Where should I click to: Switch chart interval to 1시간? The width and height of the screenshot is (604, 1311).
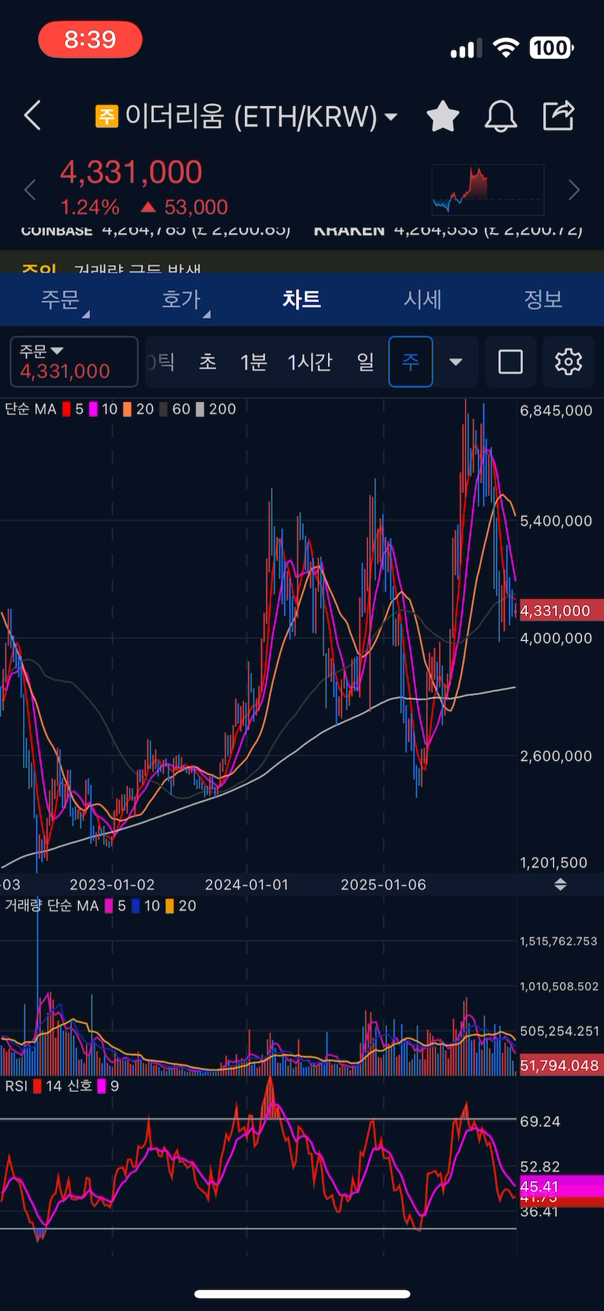(309, 362)
